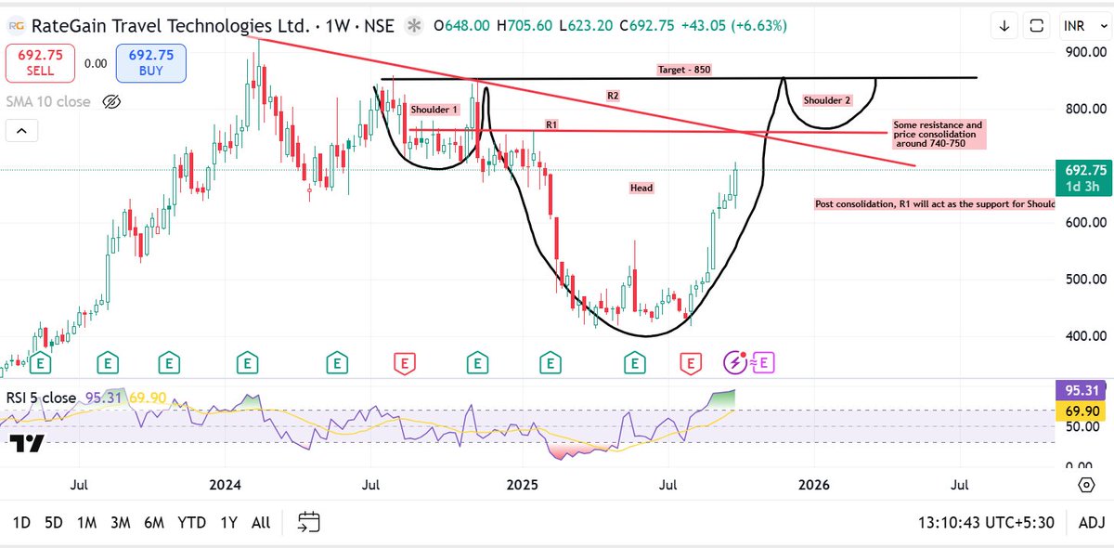Click the 0.00 spread value

pyautogui.click(x=96, y=63)
